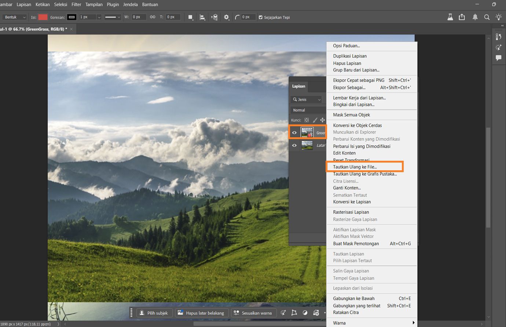This screenshot has width=506, height=327.
Task: Open the Ketikan menu
Action: click(x=43, y=4)
